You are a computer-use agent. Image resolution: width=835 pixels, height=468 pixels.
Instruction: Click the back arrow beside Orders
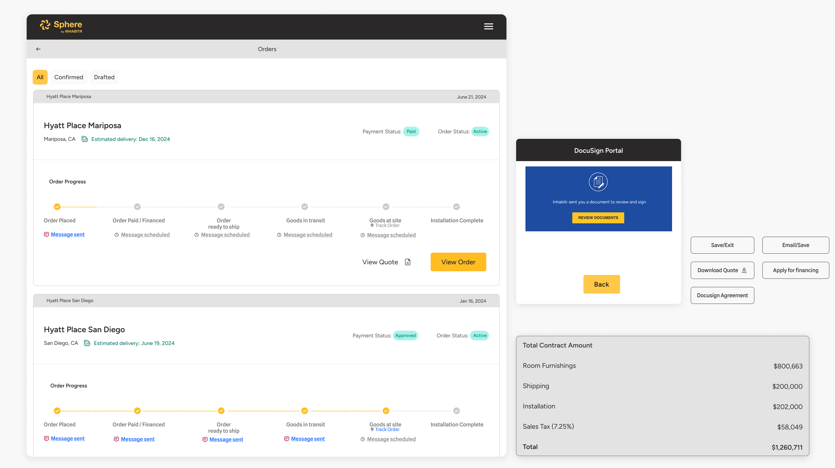38,49
